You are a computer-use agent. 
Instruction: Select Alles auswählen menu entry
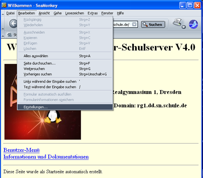click(x=65, y=56)
